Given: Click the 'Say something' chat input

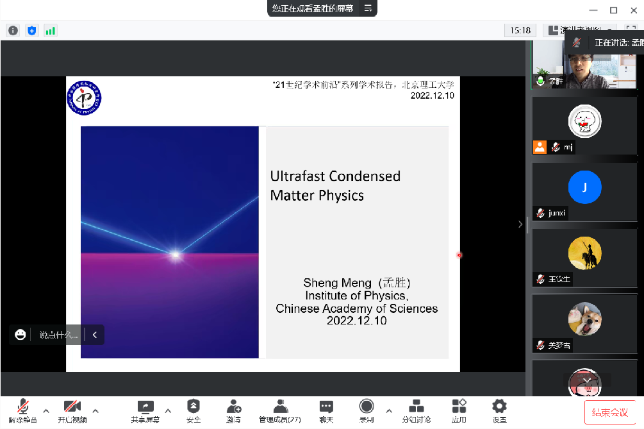Looking at the screenshot, I should (x=58, y=334).
